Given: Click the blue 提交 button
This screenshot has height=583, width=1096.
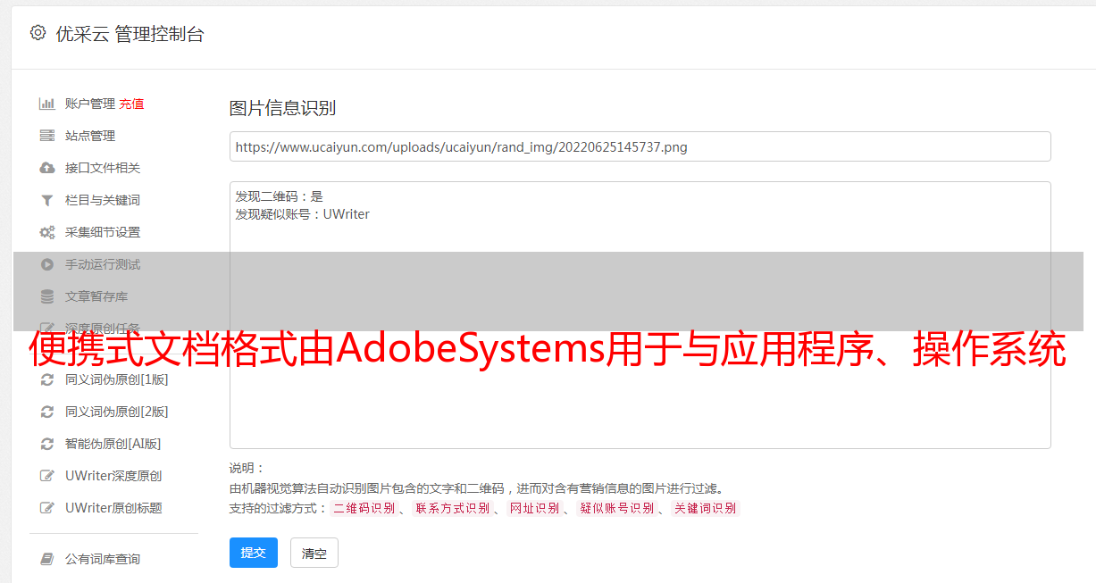Looking at the screenshot, I should [254, 553].
